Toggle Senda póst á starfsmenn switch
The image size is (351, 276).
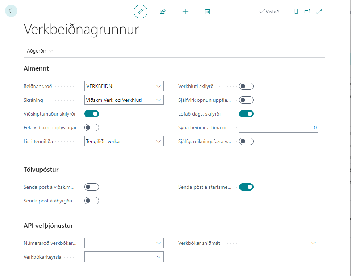(x=246, y=187)
